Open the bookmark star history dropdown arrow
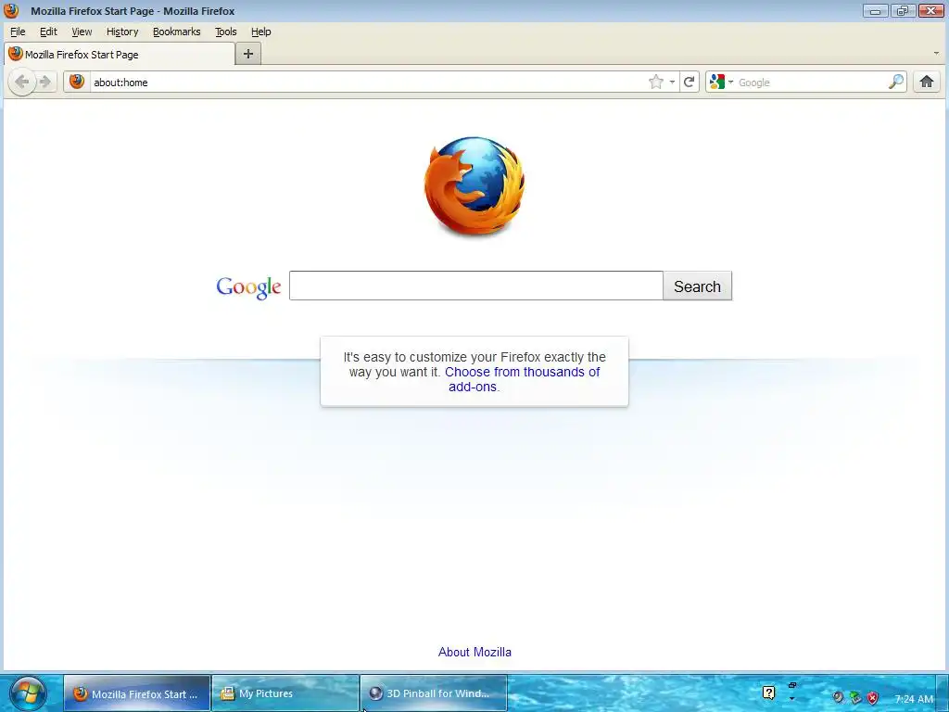The image size is (949, 712). pyautogui.click(x=672, y=82)
